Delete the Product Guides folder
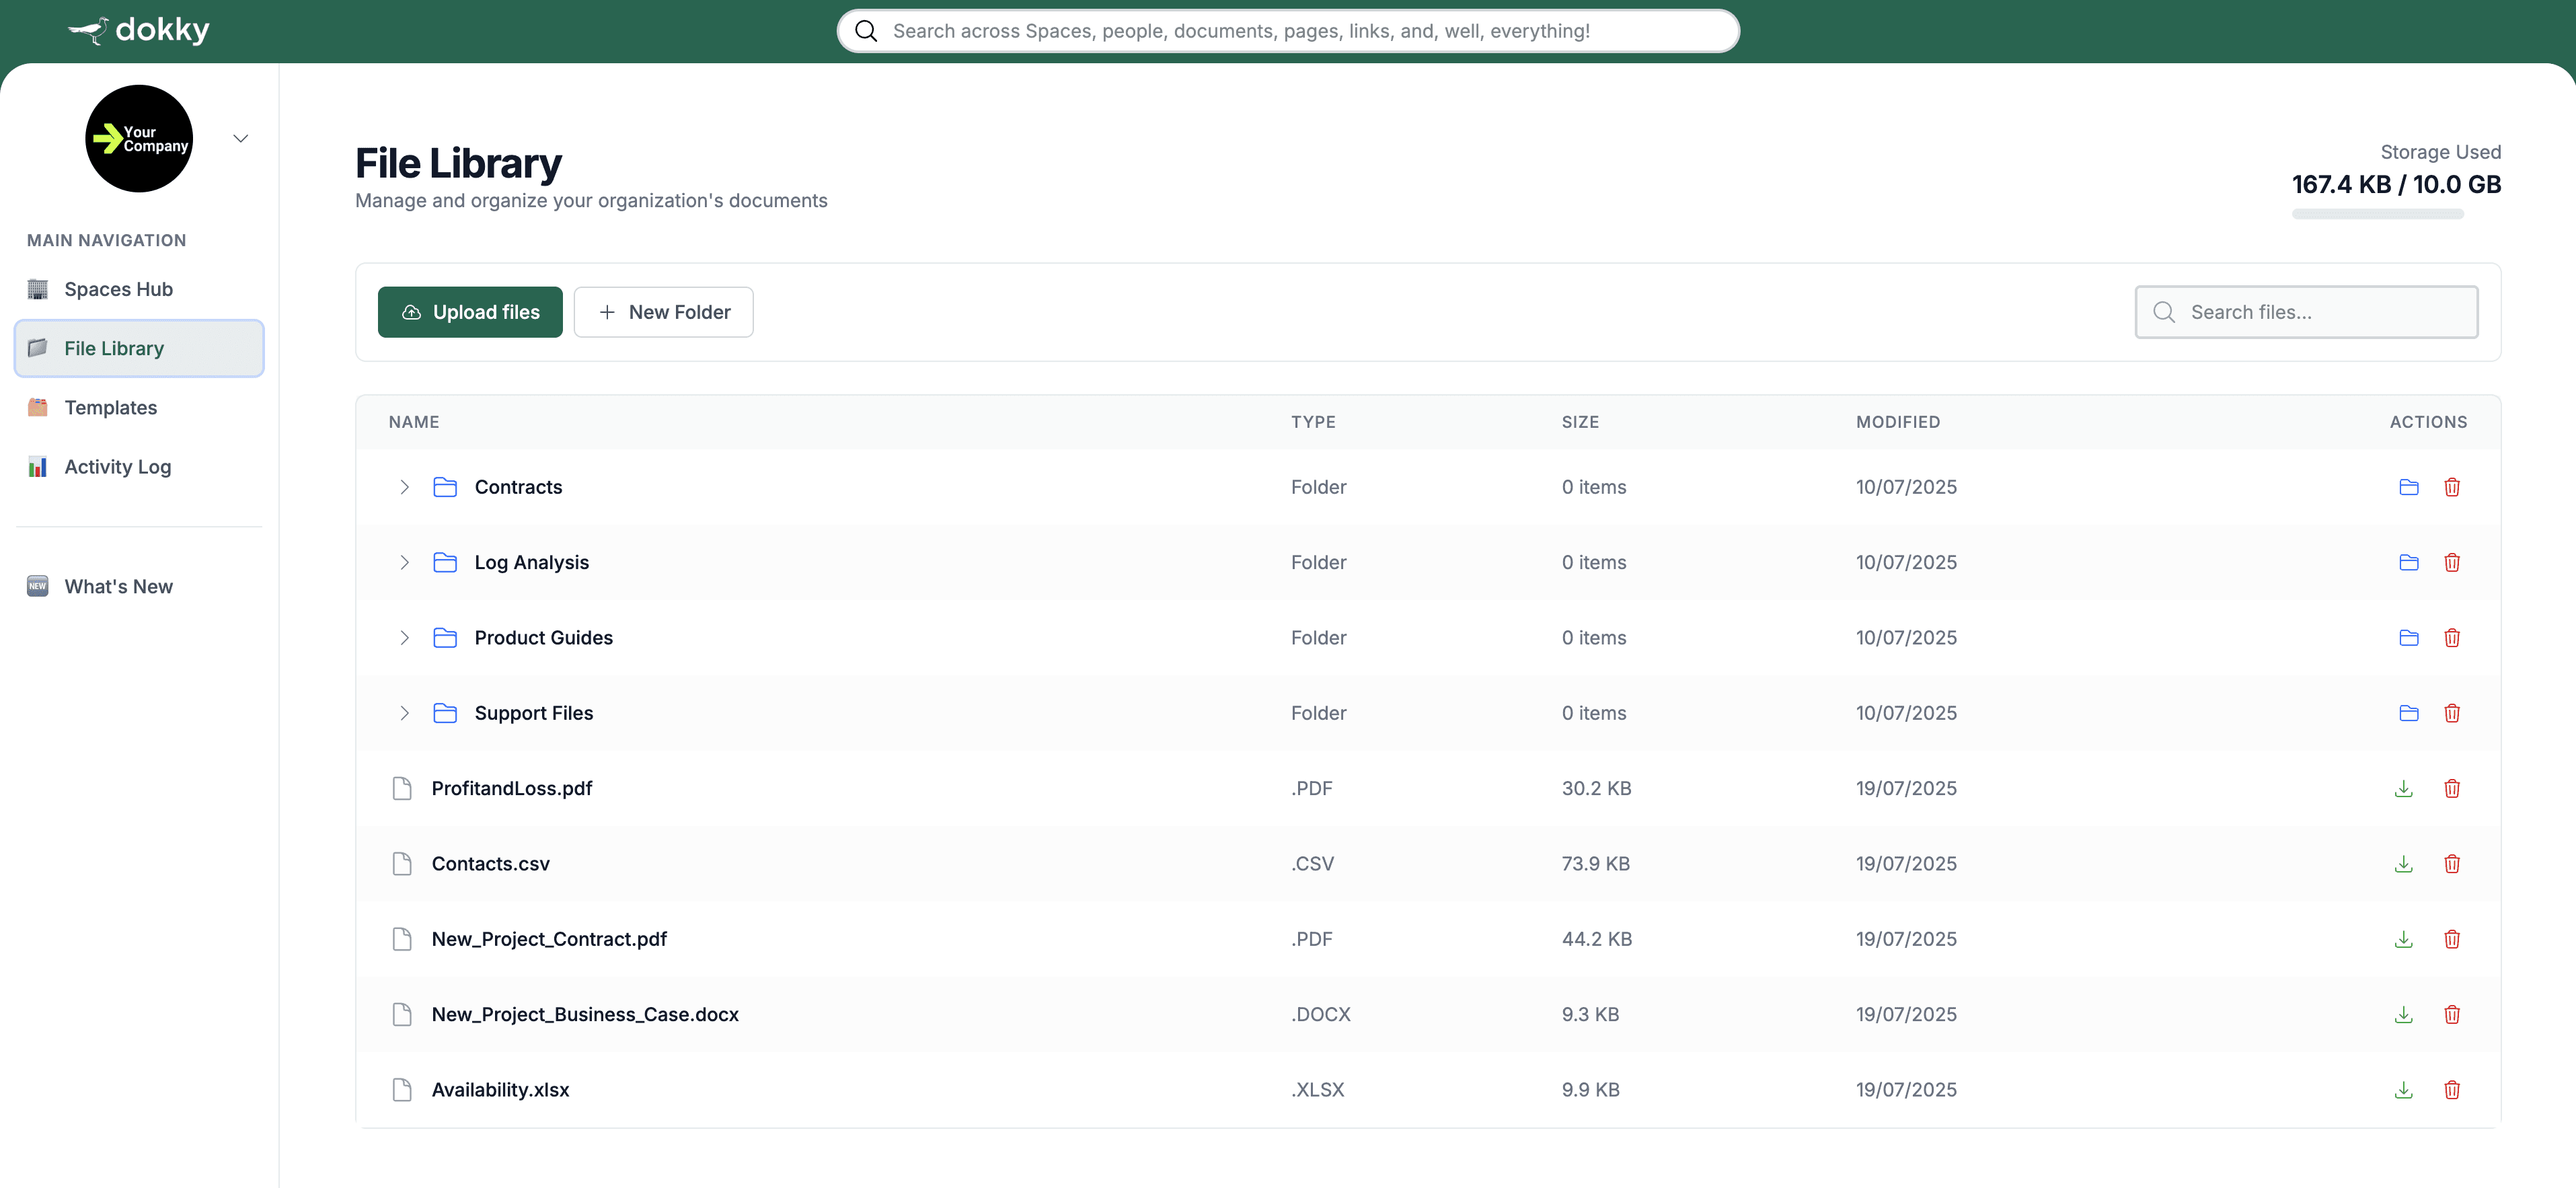The width and height of the screenshot is (2576, 1188). (2451, 638)
